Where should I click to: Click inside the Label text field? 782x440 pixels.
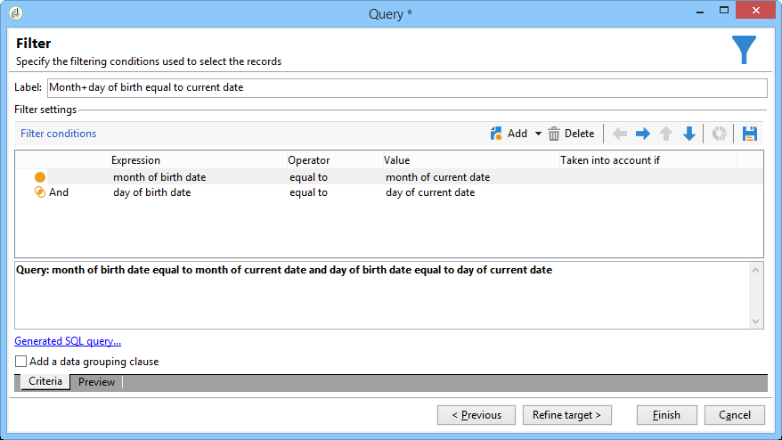406,87
